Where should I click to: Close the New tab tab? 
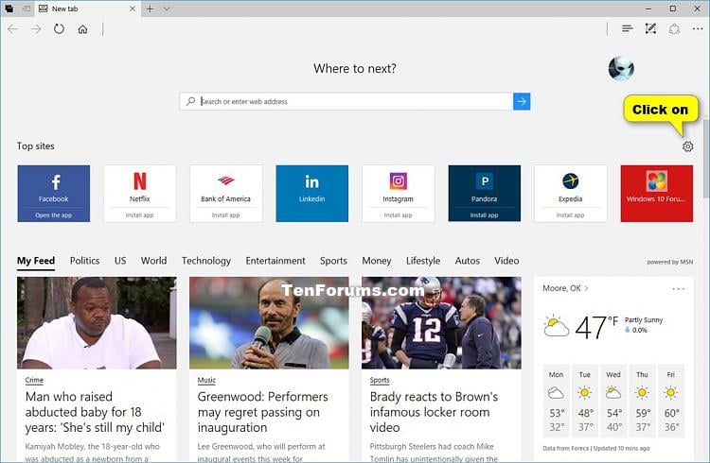click(x=133, y=9)
